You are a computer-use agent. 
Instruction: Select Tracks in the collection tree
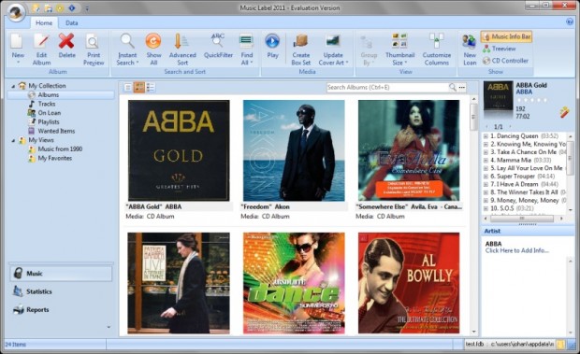(47, 104)
